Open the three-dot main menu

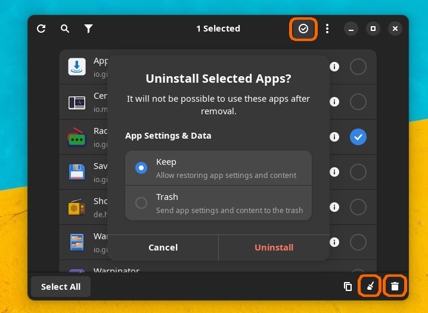tap(327, 29)
